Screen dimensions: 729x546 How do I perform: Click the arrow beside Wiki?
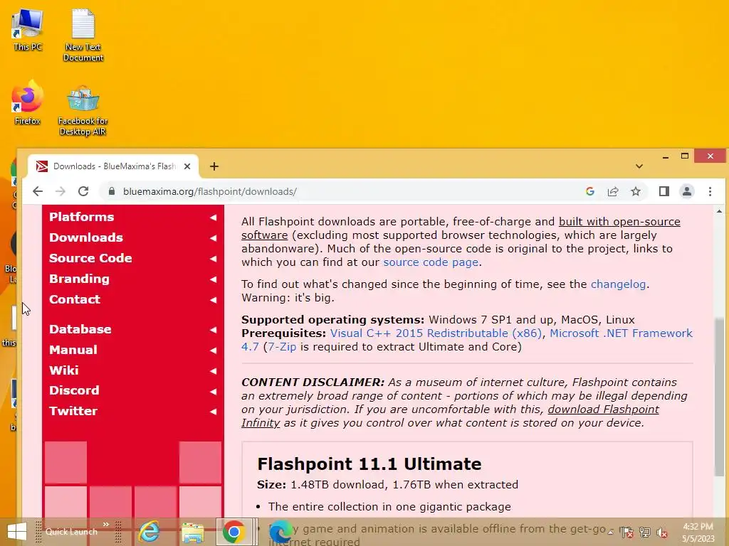coord(213,371)
